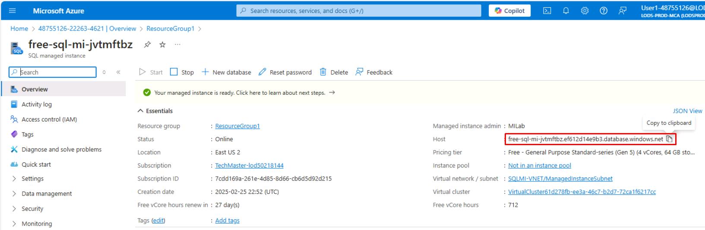
Task: Start the managed instance
Action: 151,72
